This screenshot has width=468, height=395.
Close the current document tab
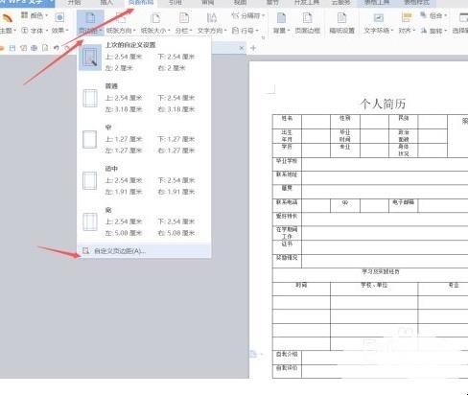242,48
